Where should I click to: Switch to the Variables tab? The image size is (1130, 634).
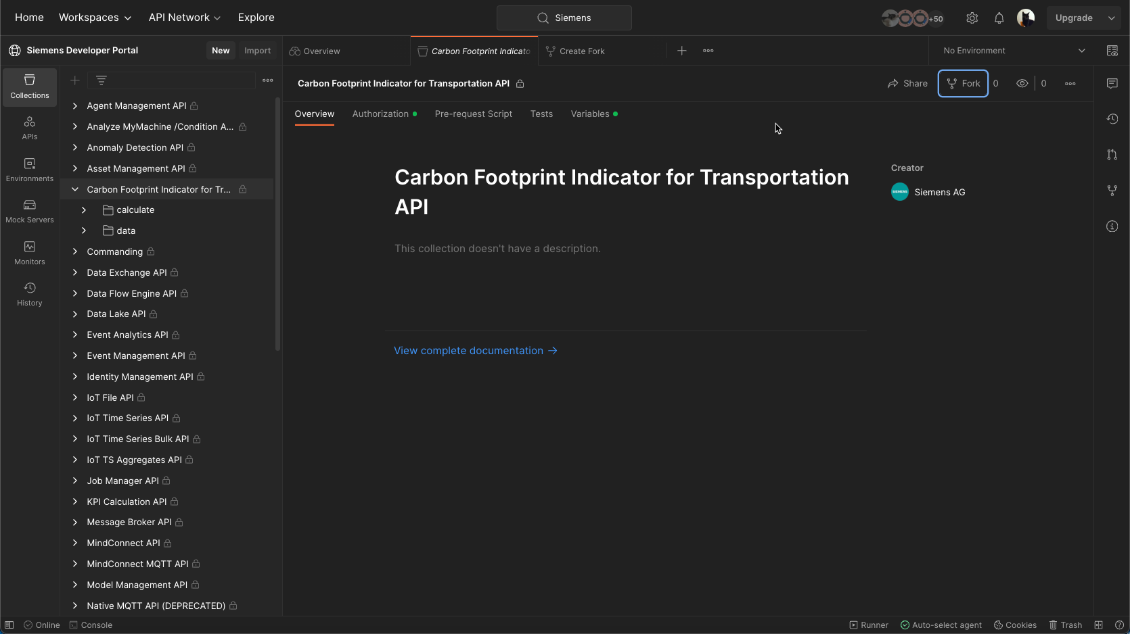click(593, 114)
